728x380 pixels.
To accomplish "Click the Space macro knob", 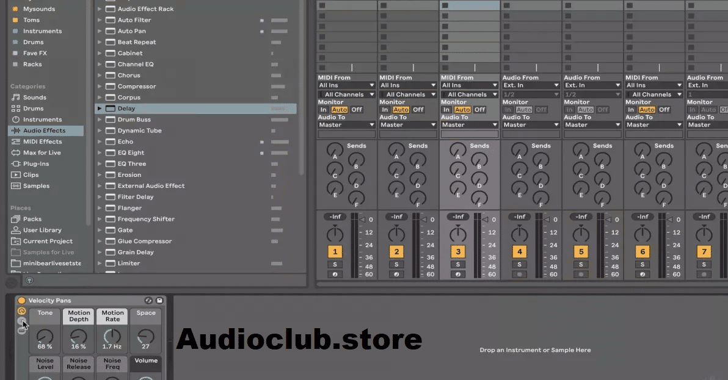I will 145,337.
